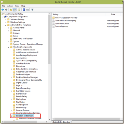Open the File menu
Image resolution: width=124 pixels, height=124 pixels.
pyautogui.click(x=3, y=6)
